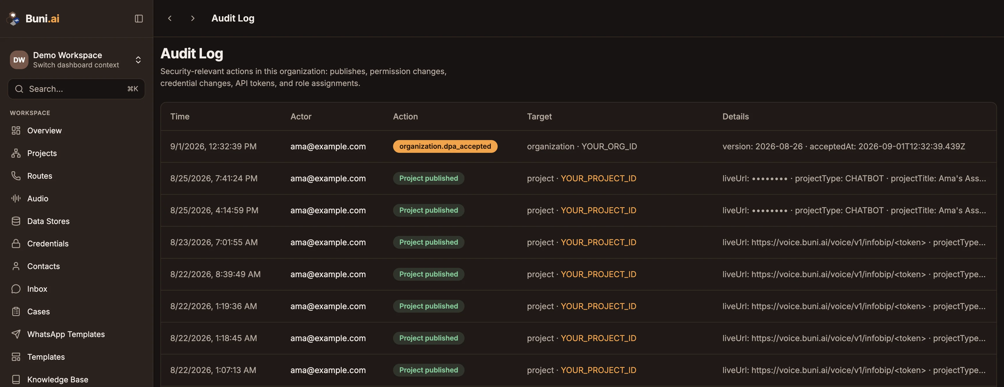Click the Audio waveform icon
1004x387 pixels.
(16, 198)
